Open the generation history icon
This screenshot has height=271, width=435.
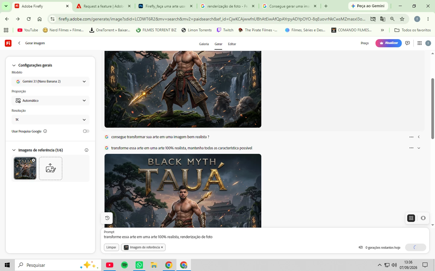point(107,218)
